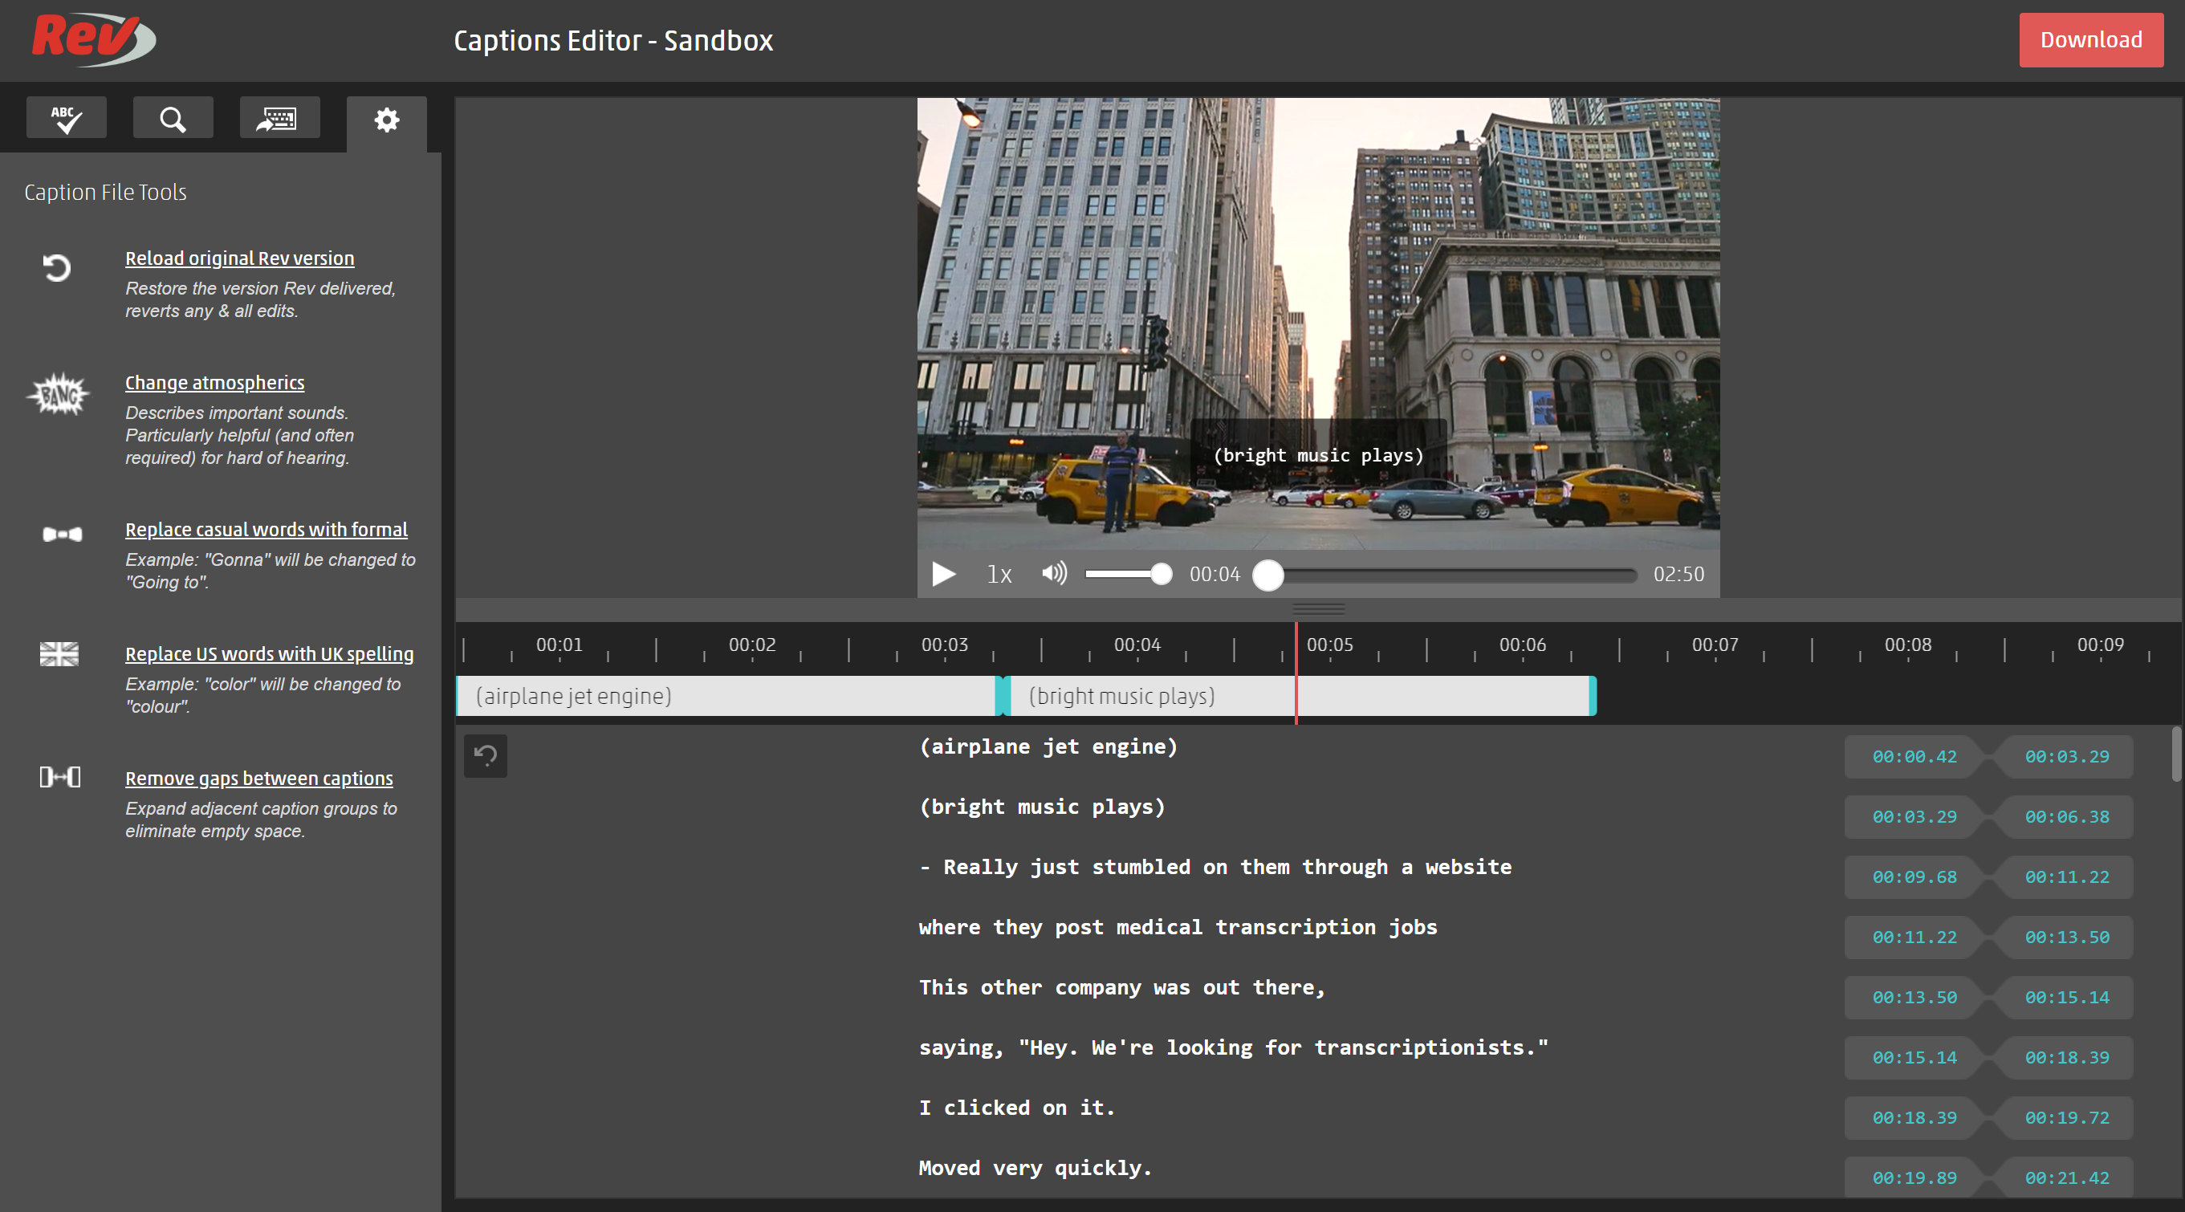Select the settings gear tab

click(x=386, y=120)
